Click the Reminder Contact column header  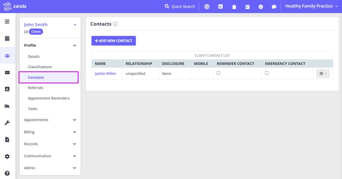coord(235,64)
